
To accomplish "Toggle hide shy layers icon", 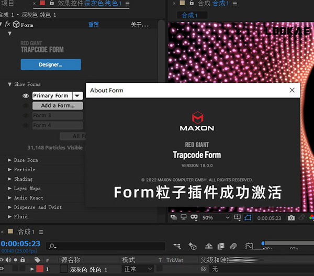I will (x=209, y=246).
